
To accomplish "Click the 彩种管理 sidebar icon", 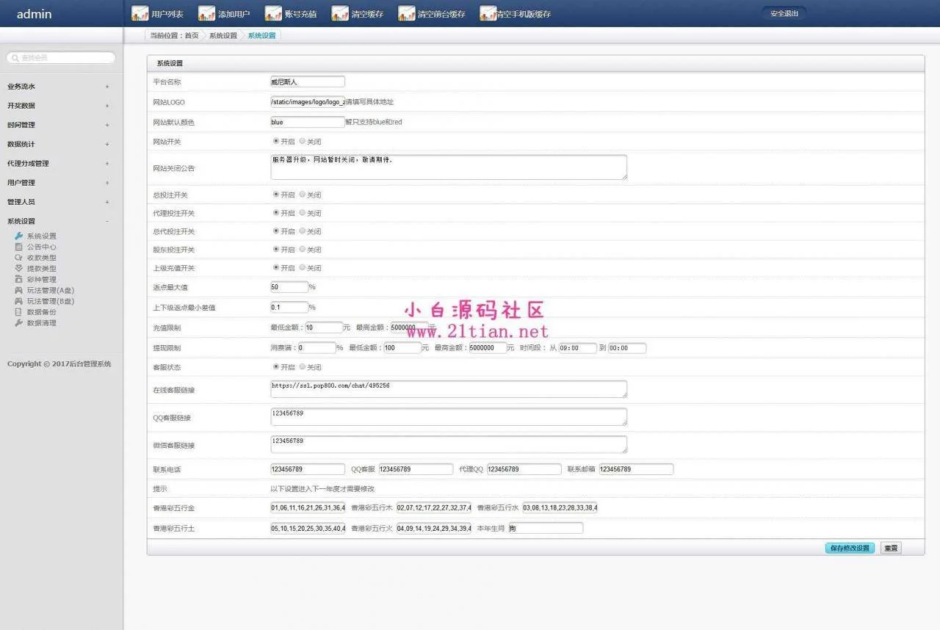I will 19,279.
